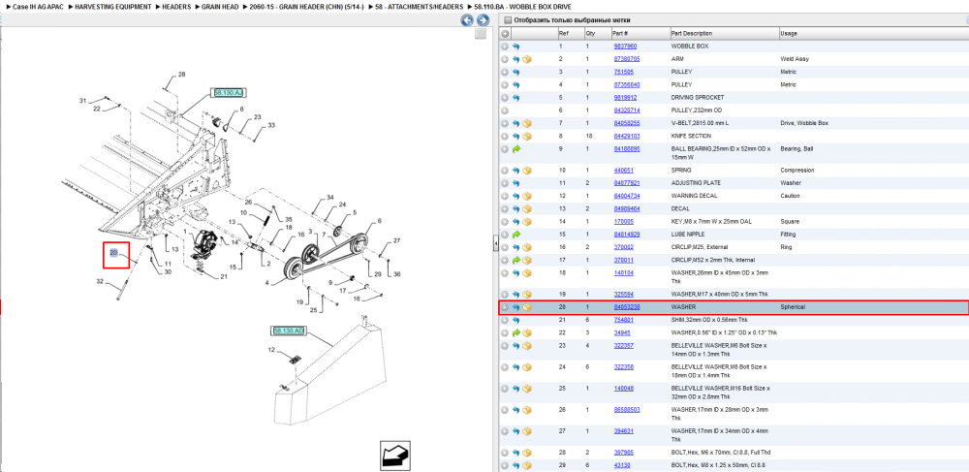Screen dimensions: 969x472
Task: Click callout number 36 in the diagram
Action: [x=396, y=274]
